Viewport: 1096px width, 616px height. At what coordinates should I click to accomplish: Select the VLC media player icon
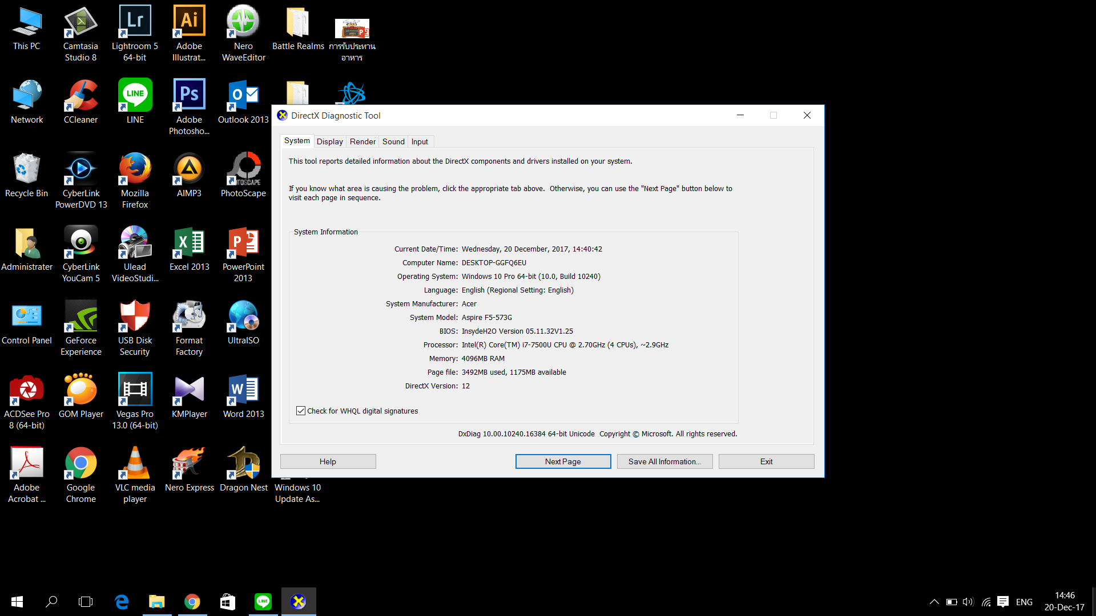pyautogui.click(x=135, y=464)
